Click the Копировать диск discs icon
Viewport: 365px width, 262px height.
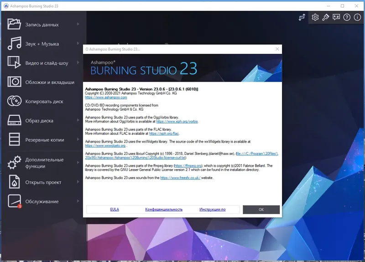pyautogui.click(x=14, y=101)
